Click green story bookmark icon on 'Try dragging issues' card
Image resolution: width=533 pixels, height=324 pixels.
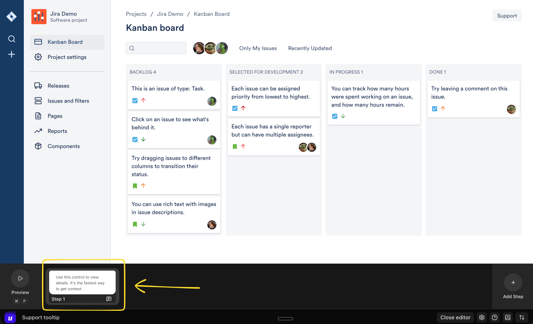135,186
